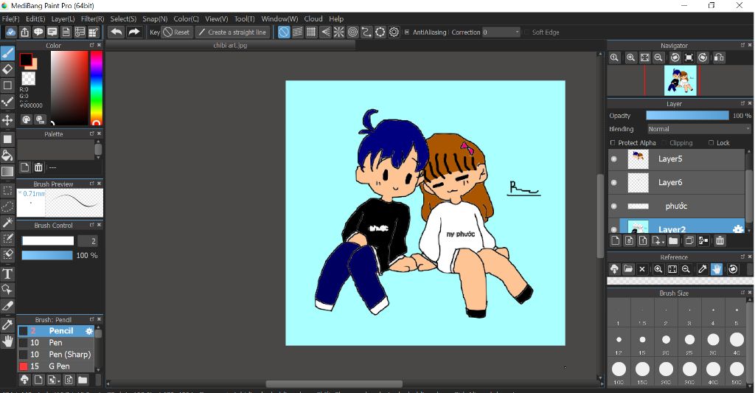Select the Brush tool in left toolbar
Viewport: 755px width, 393px height.
[x=7, y=52]
